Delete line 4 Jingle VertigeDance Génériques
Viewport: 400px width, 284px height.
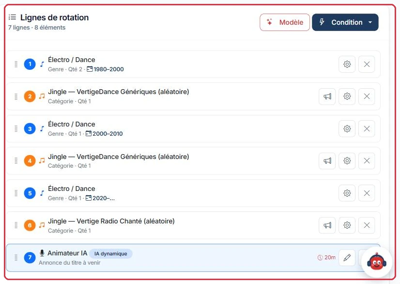tap(367, 160)
